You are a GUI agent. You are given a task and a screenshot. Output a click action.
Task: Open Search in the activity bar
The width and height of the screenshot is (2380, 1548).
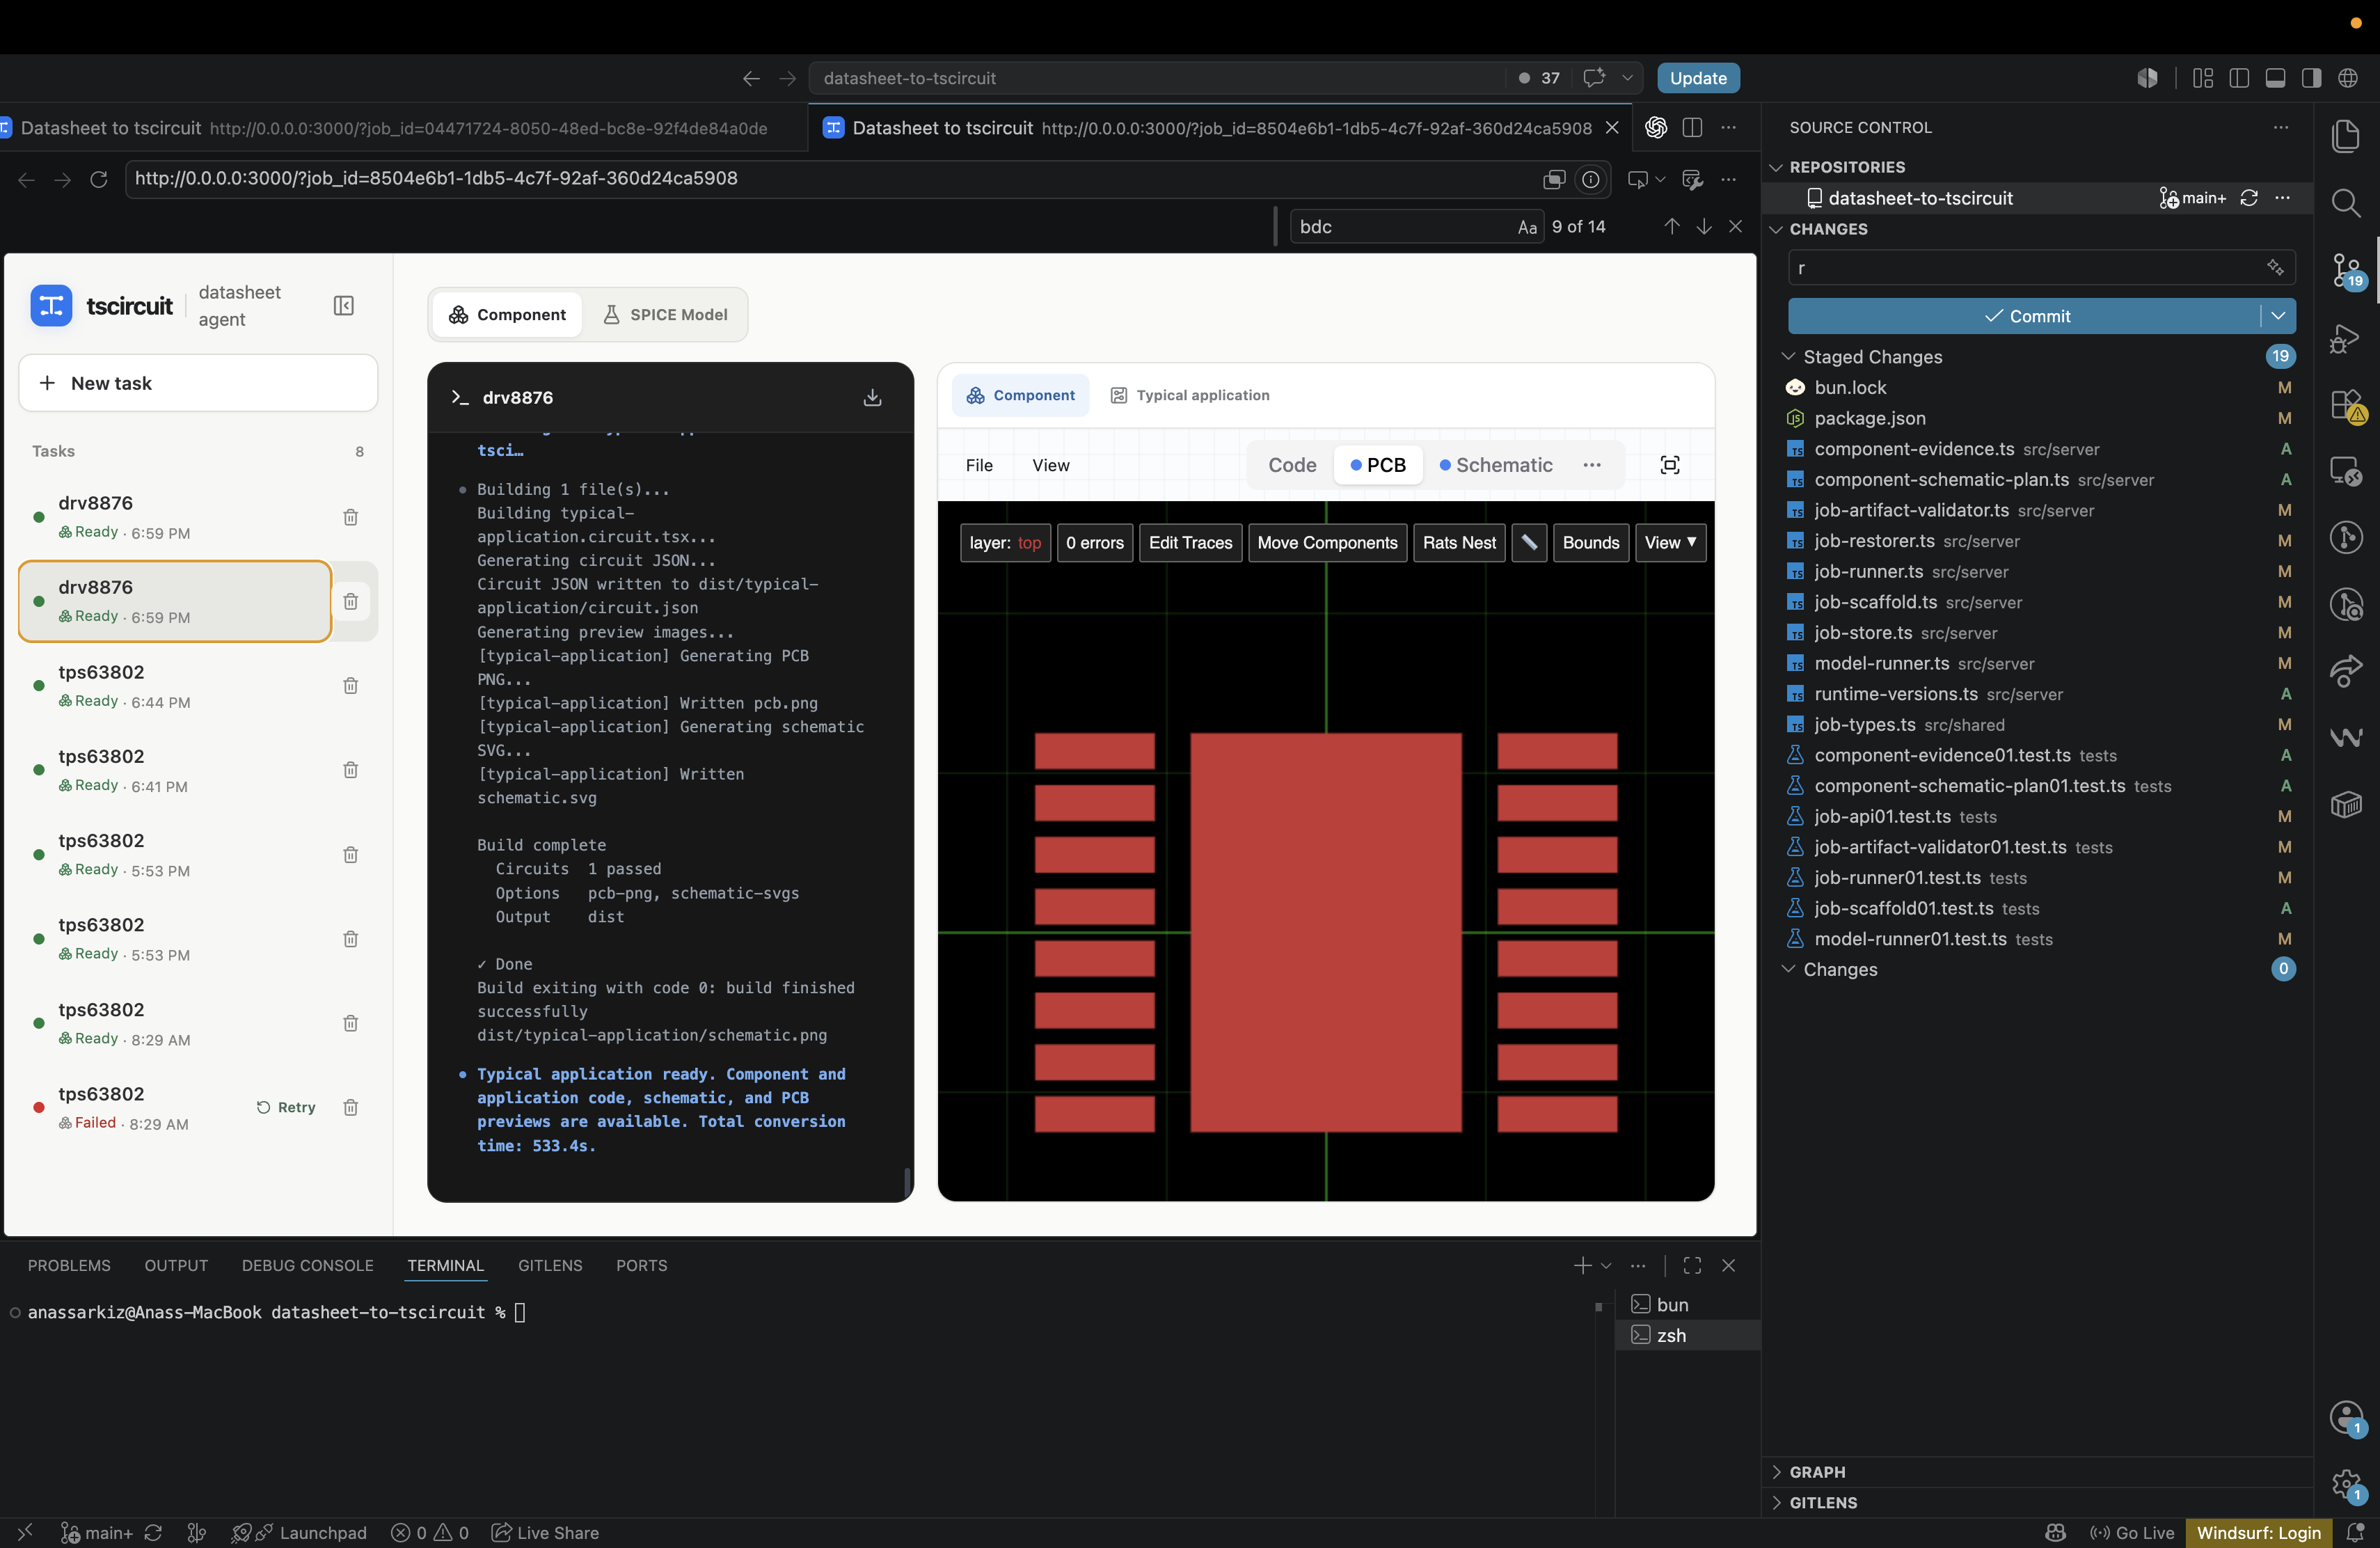2346,203
